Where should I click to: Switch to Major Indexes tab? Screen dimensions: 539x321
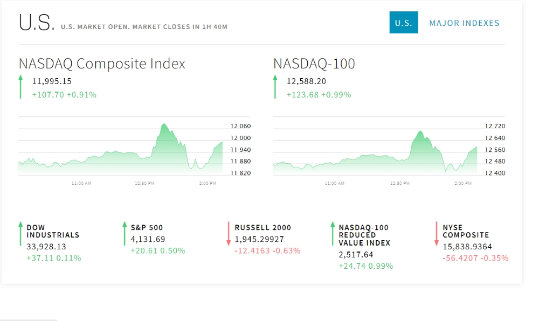tap(464, 23)
